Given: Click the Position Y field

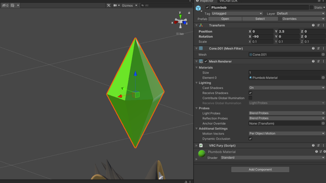Looking at the screenshot, I should pos(289,31).
